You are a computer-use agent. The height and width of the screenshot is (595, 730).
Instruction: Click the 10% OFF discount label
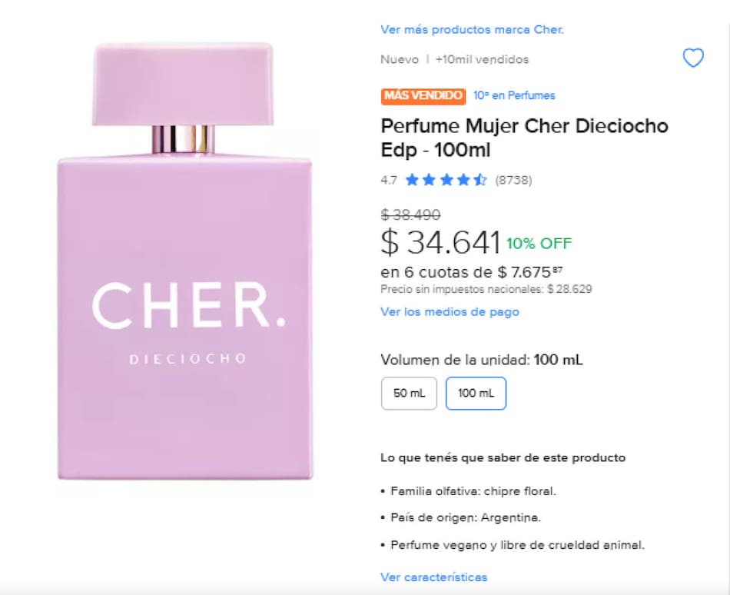pyautogui.click(x=539, y=244)
